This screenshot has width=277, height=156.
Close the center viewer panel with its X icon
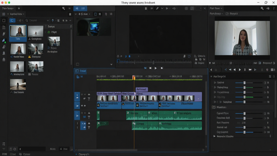tap(205, 8)
